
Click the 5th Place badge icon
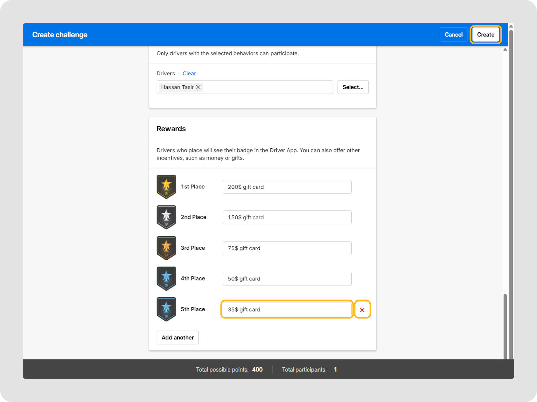click(166, 309)
